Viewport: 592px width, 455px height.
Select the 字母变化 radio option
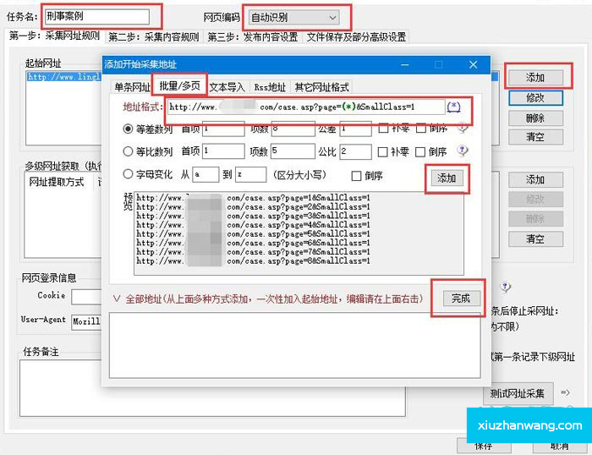coord(129,175)
